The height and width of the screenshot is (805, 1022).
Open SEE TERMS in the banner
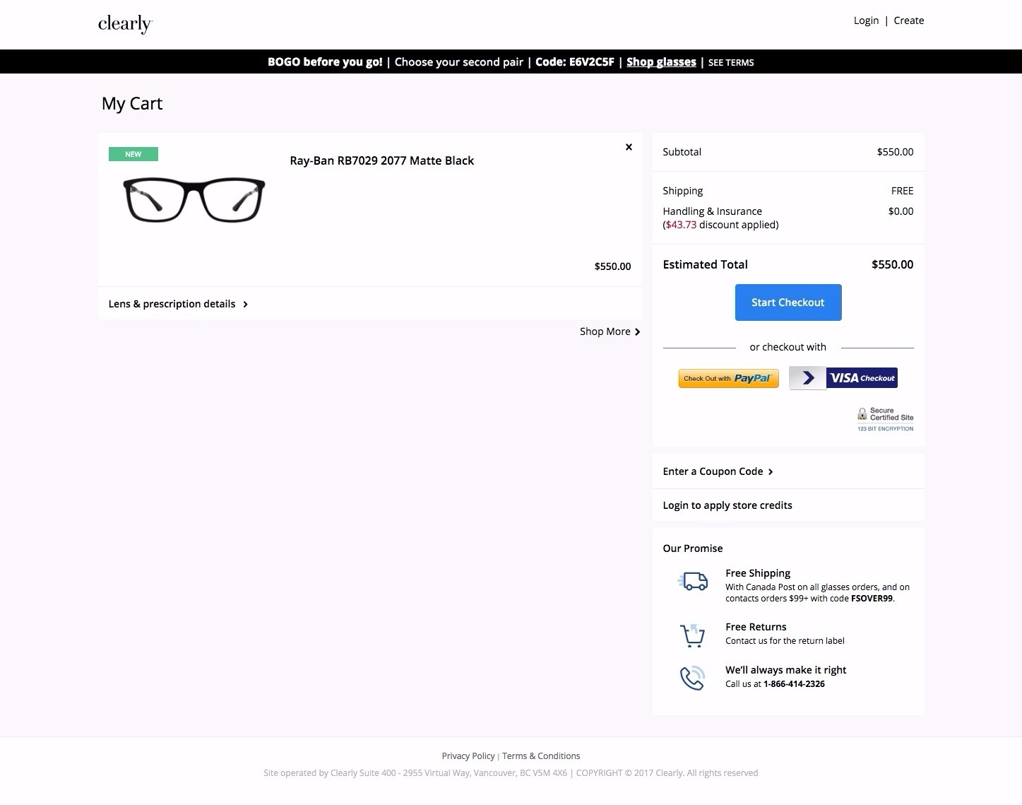coord(731,63)
